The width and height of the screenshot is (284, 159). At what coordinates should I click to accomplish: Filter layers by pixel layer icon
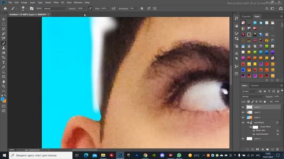pyautogui.click(x=260, y=91)
